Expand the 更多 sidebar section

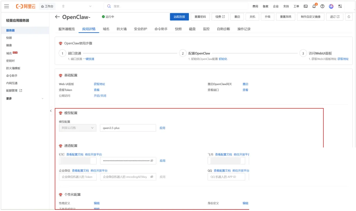(25, 98)
